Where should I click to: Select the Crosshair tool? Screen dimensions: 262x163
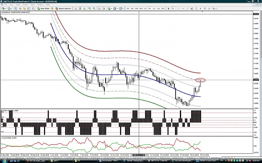[173, 8]
